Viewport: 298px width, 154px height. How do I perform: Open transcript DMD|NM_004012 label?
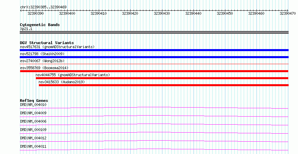coord(33,138)
